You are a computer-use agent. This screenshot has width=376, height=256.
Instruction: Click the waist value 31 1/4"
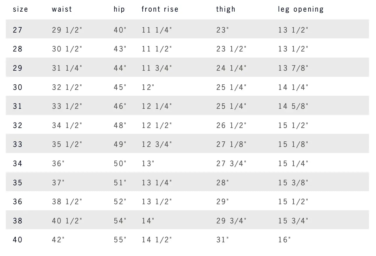coord(67,68)
